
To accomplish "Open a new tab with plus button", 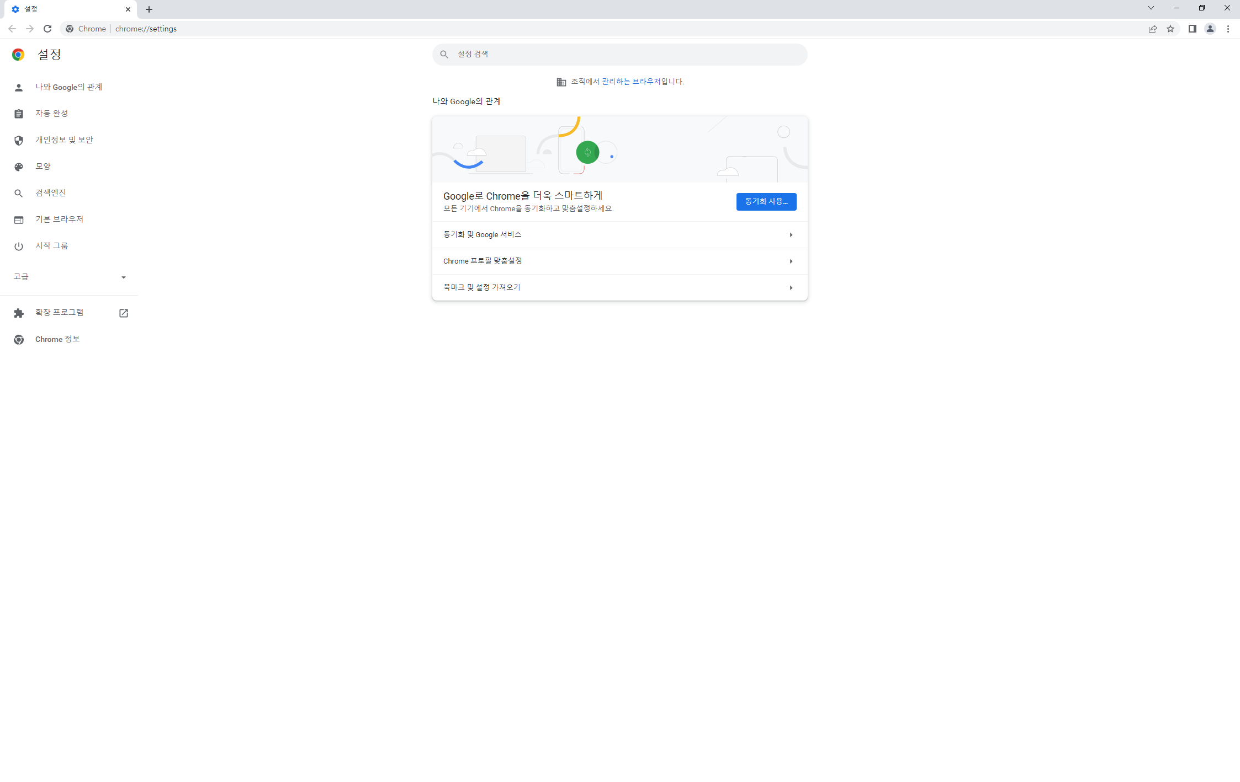I will [x=149, y=9].
